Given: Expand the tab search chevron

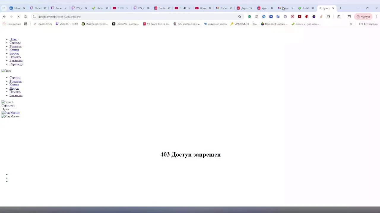Looking at the screenshot, I should tap(4, 8).
